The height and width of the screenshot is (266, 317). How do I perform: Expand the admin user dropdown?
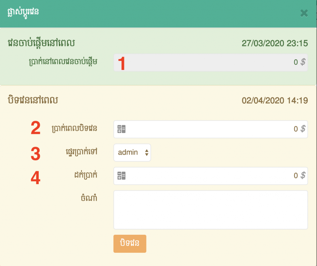(x=132, y=152)
